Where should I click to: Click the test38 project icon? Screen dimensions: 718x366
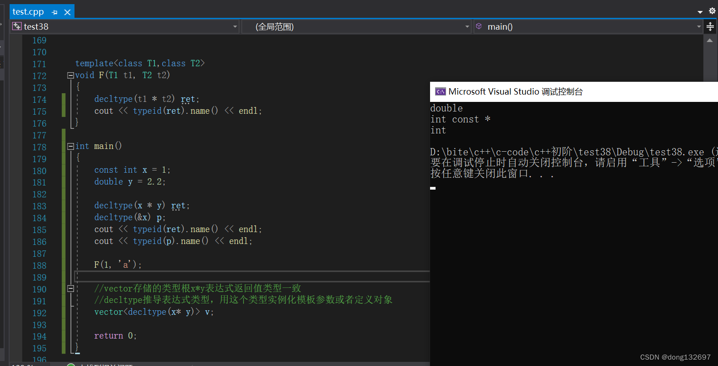pyautogui.click(x=17, y=26)
